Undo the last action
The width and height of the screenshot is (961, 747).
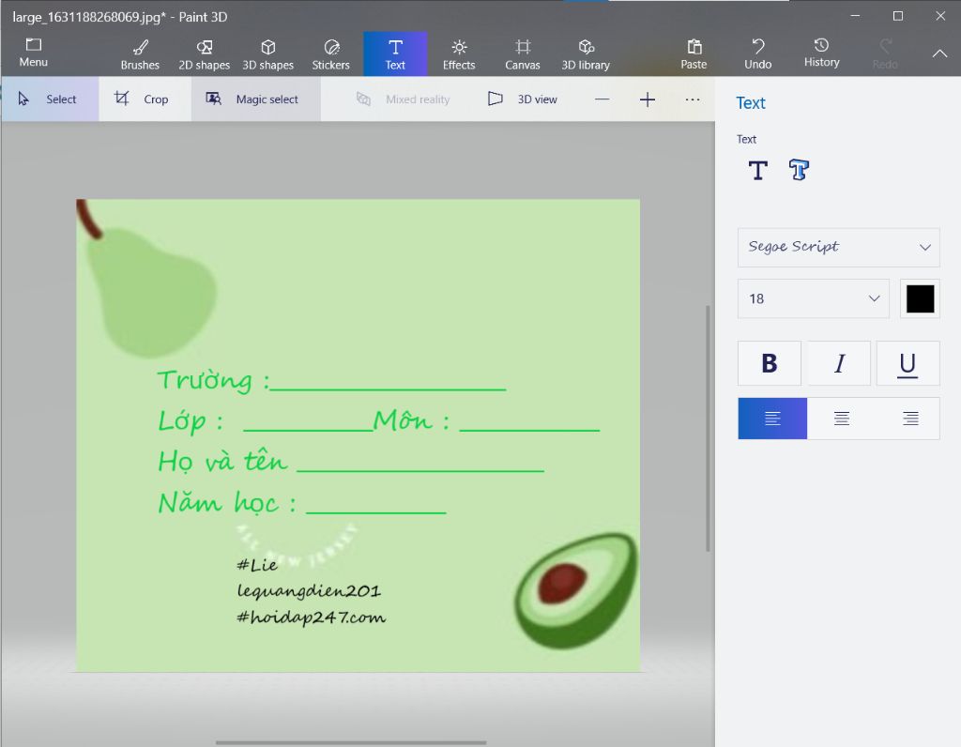757,54
